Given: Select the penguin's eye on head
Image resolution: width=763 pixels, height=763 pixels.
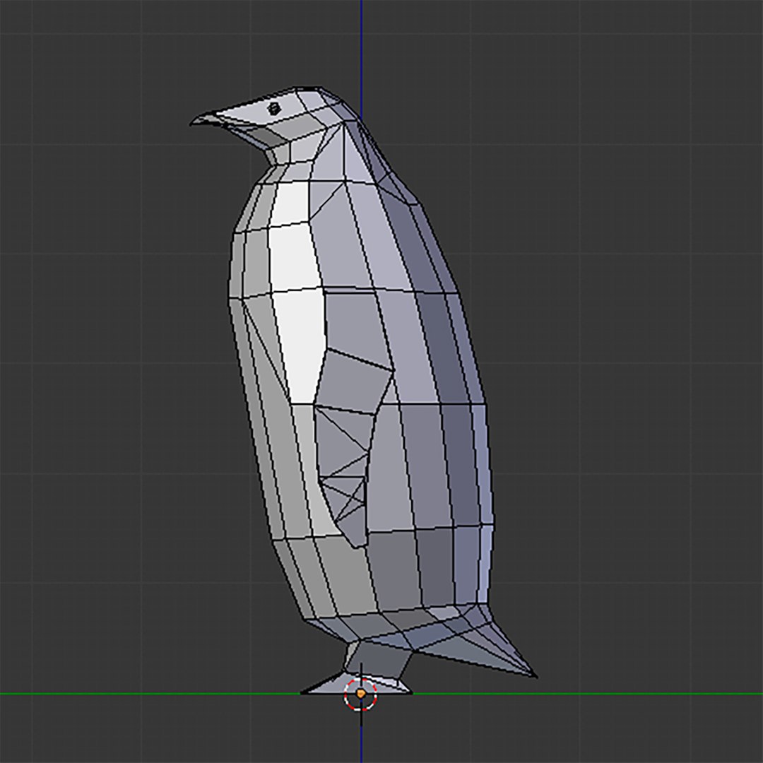Looking at the screenshot, I should [x=274, y=109].
